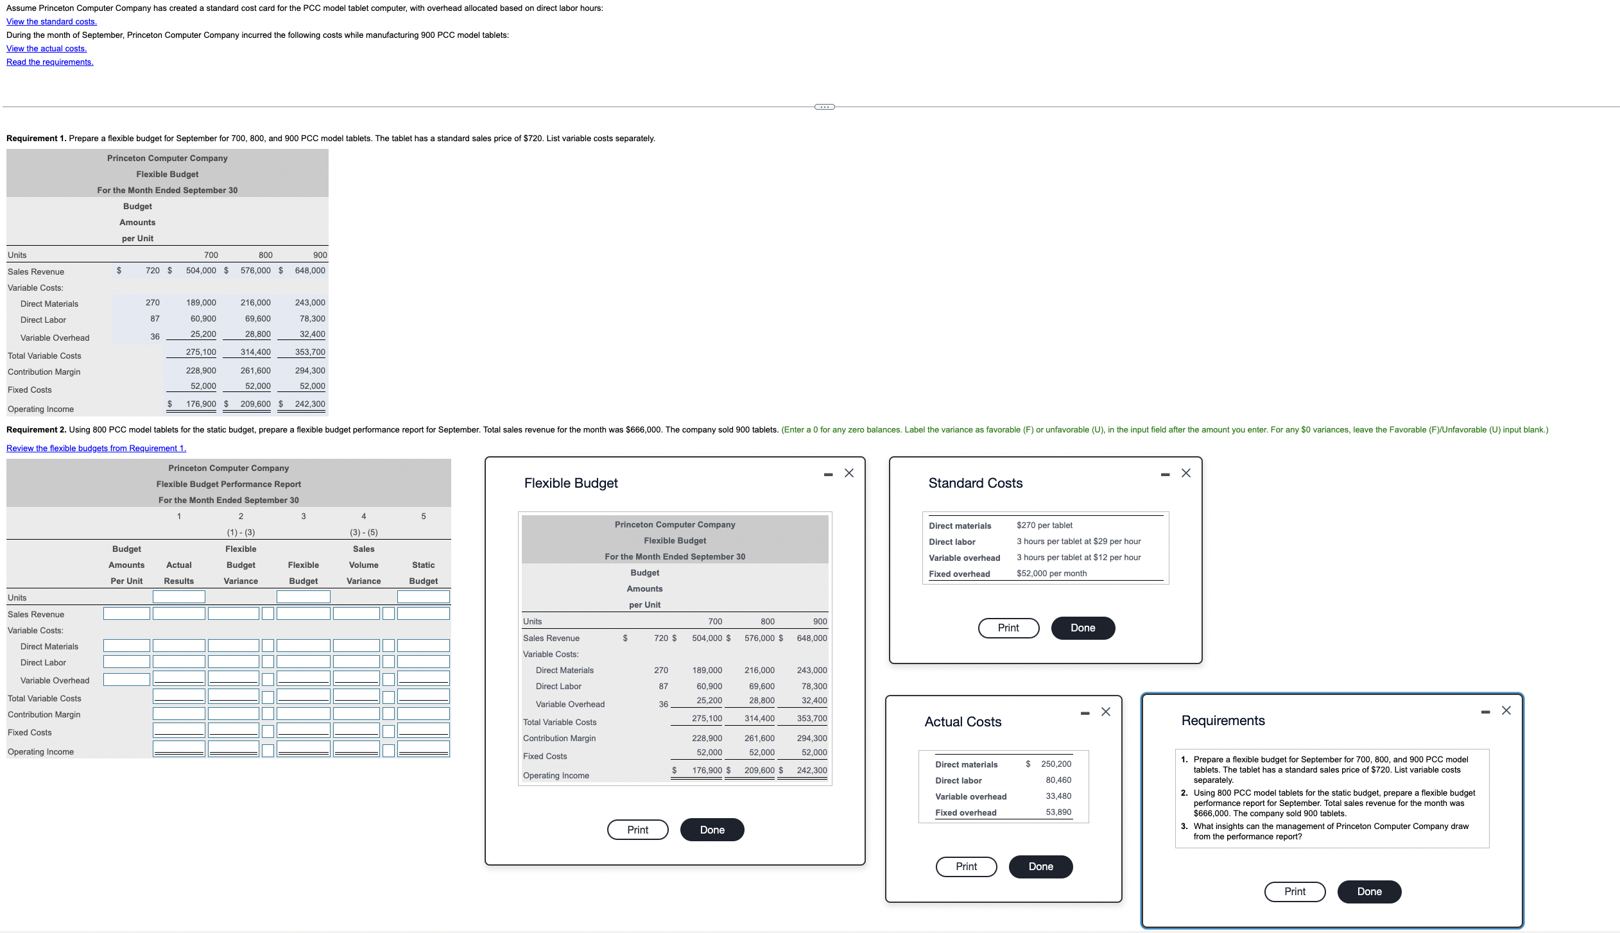Open View the actual costs link

tap(46, 48)
